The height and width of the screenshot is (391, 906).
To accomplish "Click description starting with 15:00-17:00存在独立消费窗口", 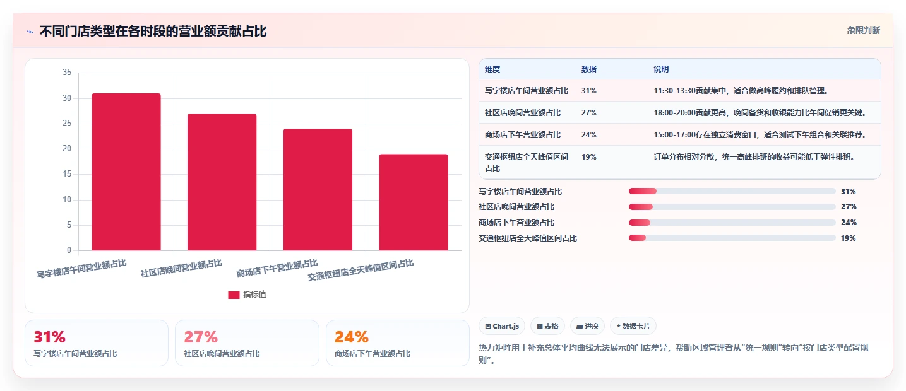I will click(760, 135).
